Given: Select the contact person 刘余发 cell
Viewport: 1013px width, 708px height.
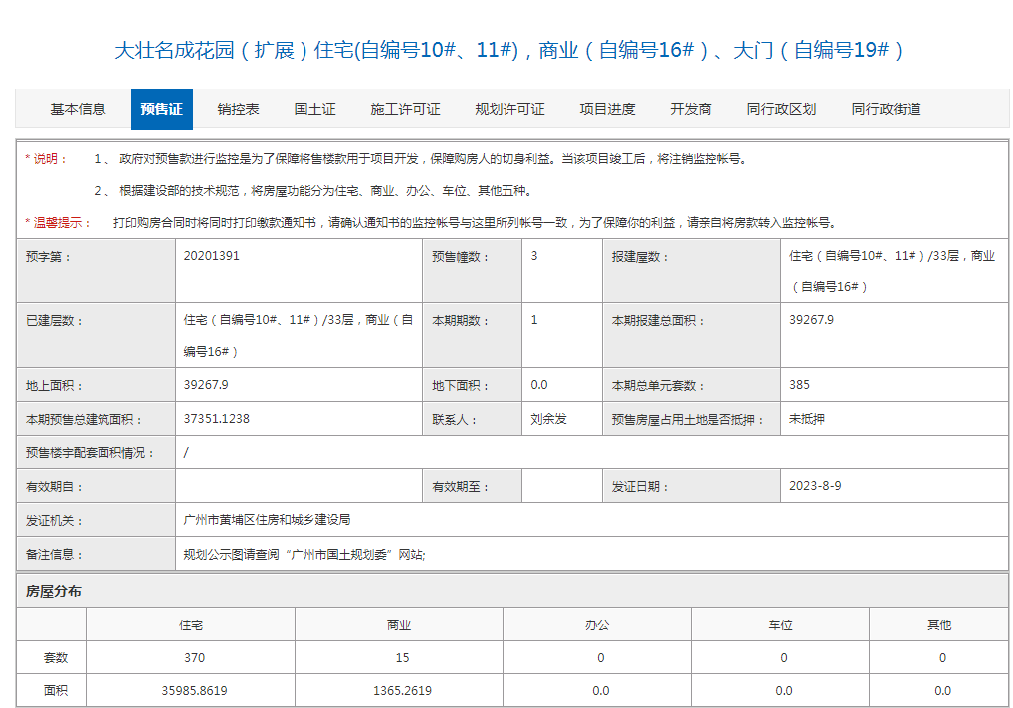Looking at the screenshot, I should pyautogui.click(x=545, y=418).
